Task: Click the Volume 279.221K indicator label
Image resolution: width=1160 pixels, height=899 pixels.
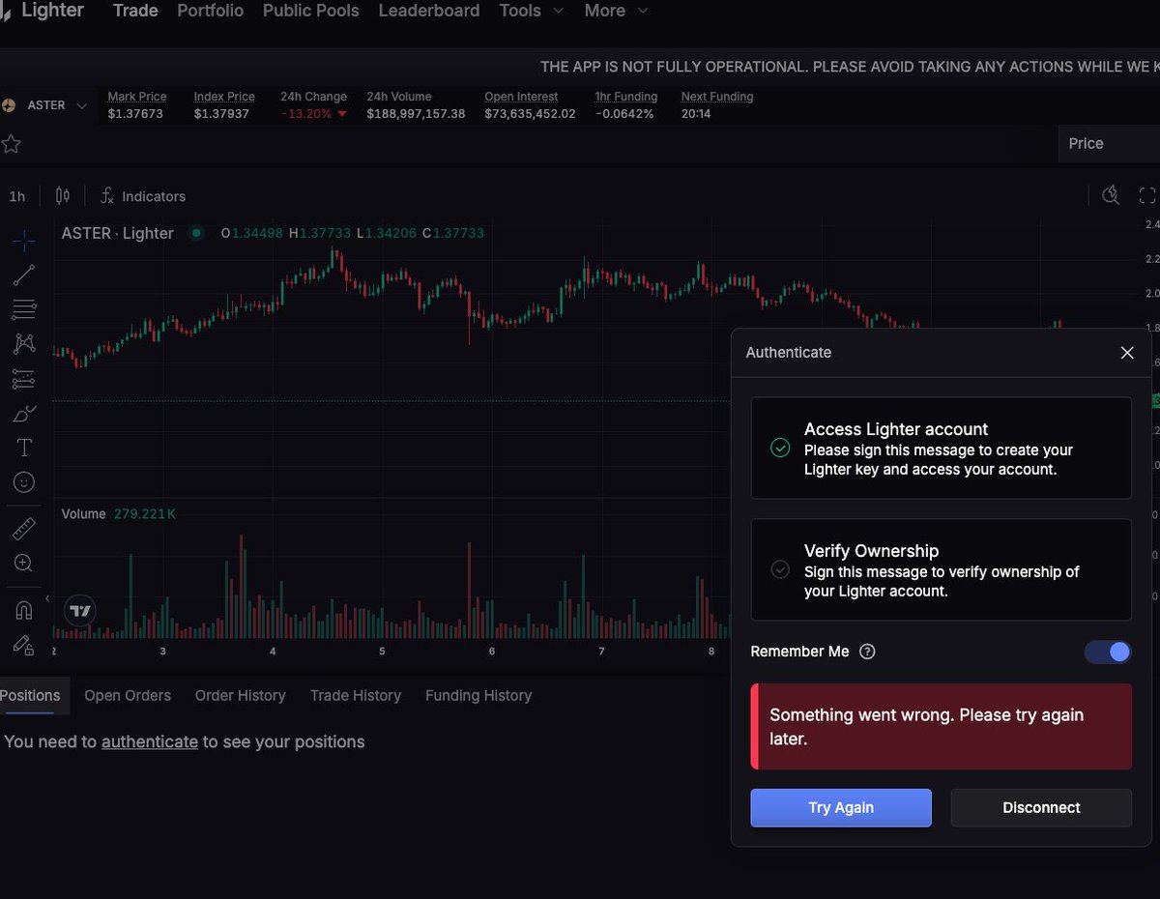Action: 119,514
